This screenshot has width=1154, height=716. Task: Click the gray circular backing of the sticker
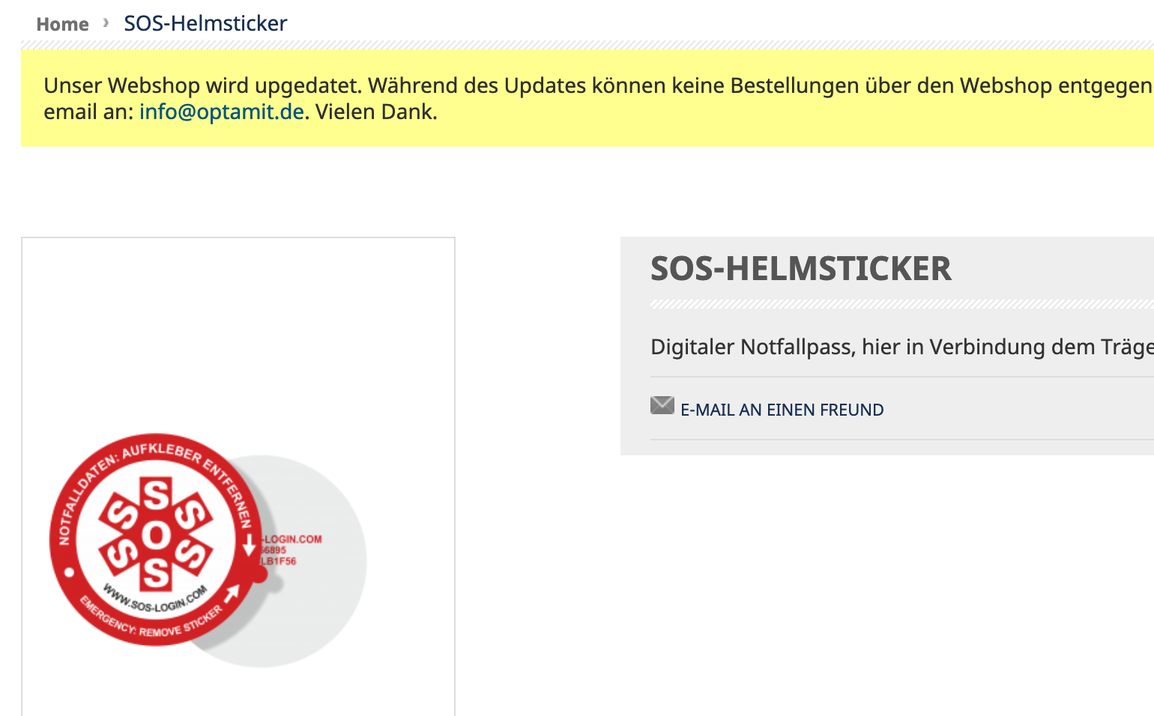pos(322,607)
